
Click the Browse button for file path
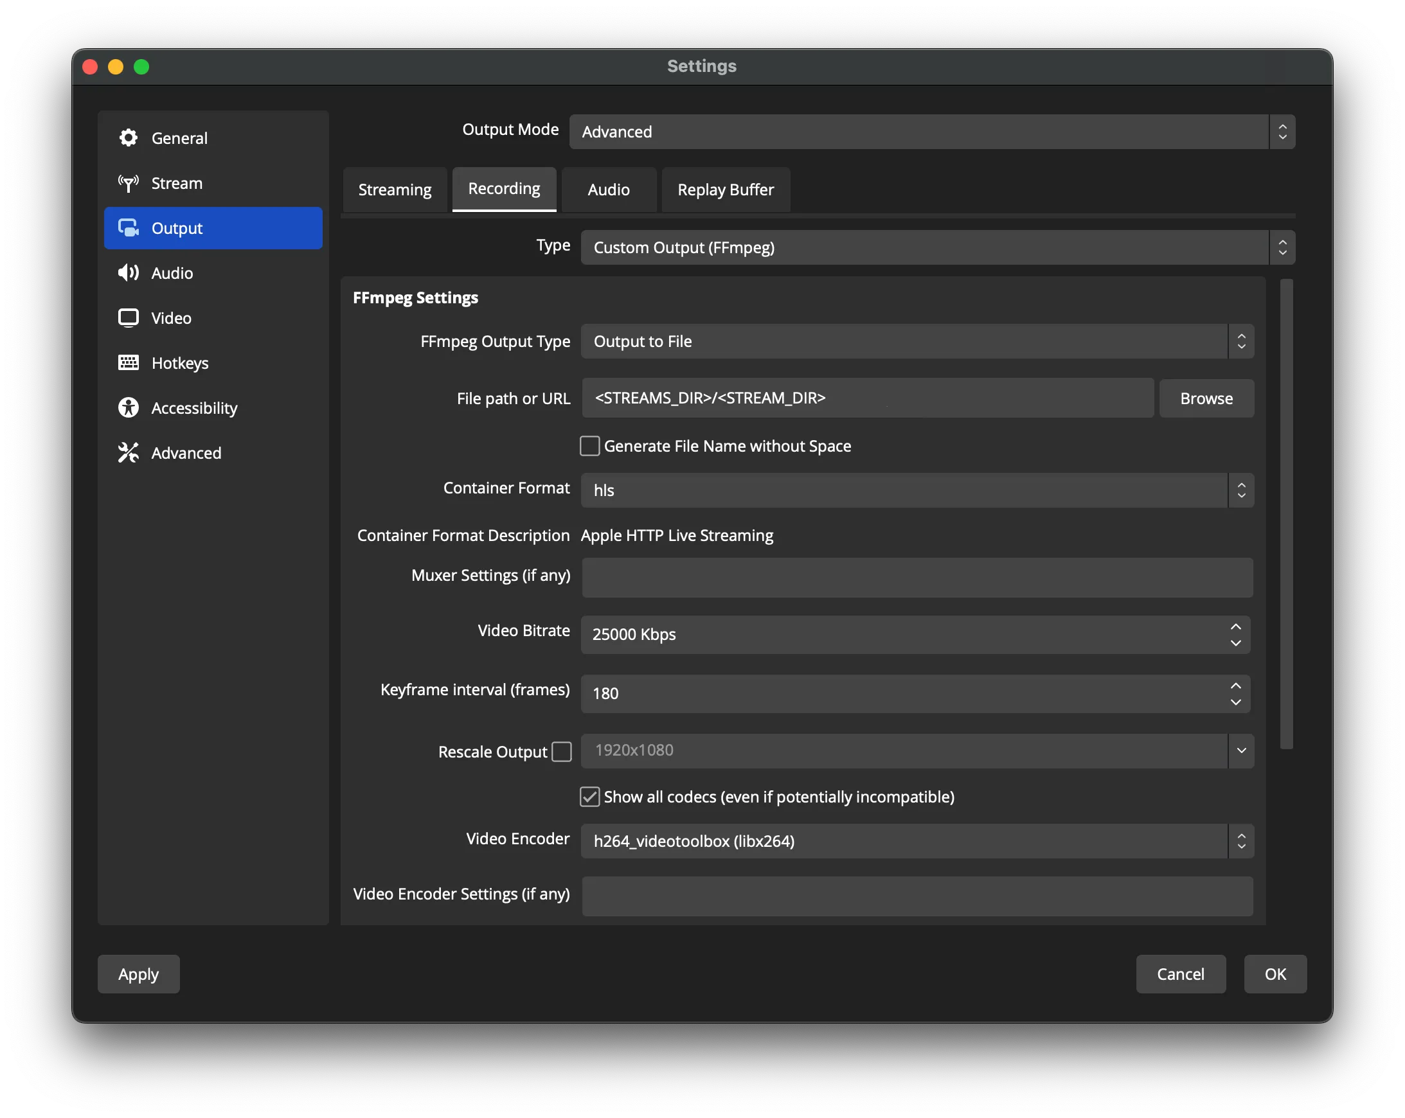(1206, 398)
